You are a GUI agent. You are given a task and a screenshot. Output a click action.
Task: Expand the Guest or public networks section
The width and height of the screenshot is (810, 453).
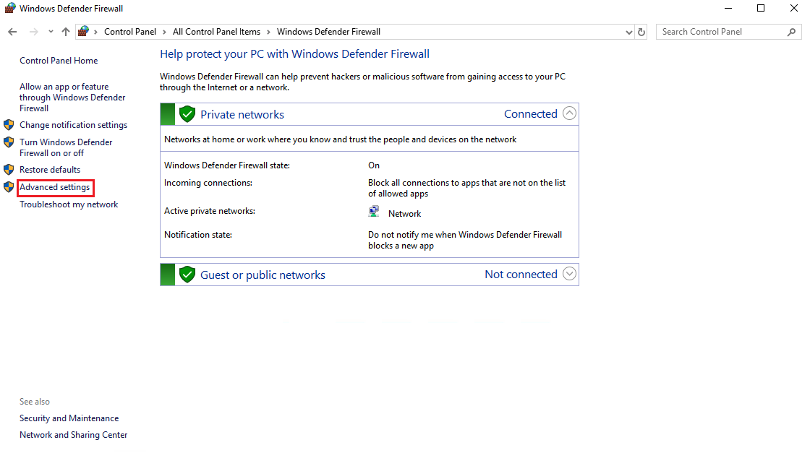point(569,274)
